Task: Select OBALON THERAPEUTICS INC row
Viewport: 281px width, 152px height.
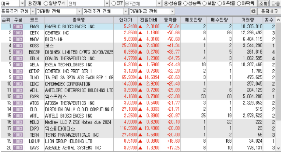Action: coord(138,58)
